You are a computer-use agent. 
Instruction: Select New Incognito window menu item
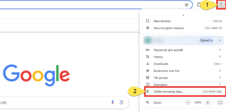183,28
